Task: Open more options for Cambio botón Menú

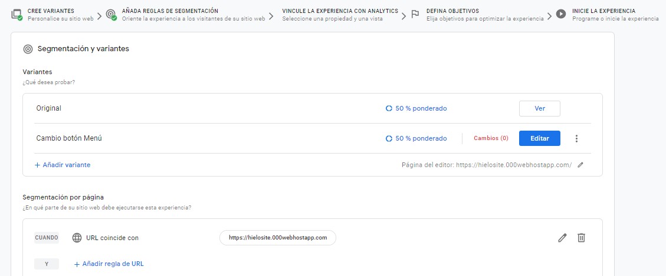Action: pos(576,138)
